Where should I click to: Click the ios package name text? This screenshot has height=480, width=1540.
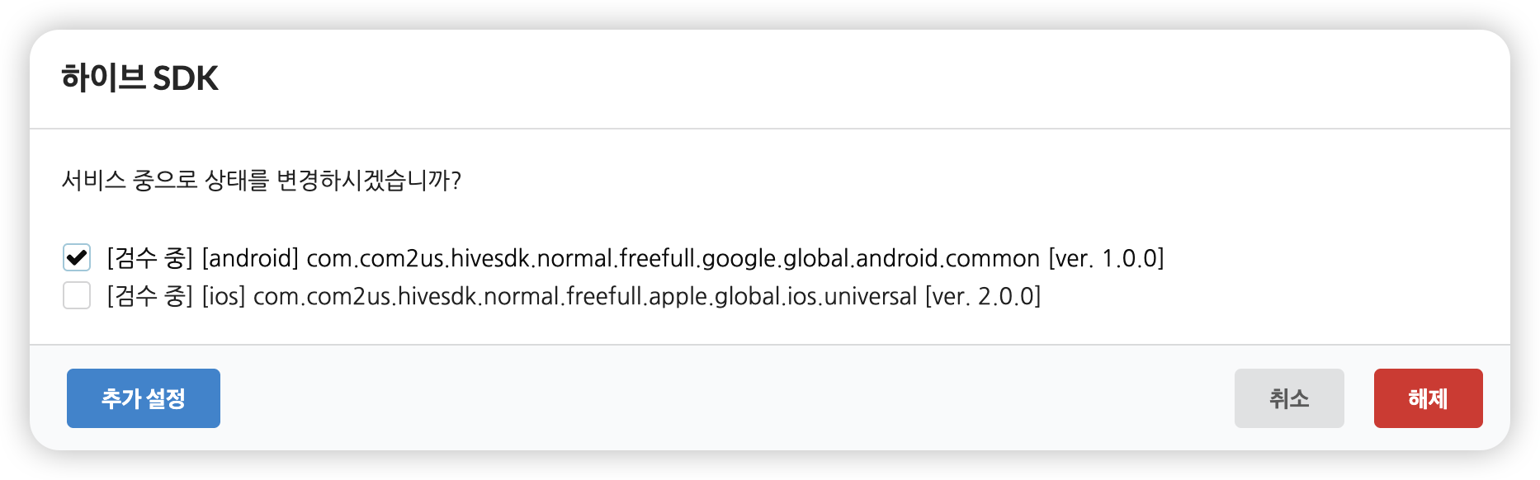click(x=584, y=296)
